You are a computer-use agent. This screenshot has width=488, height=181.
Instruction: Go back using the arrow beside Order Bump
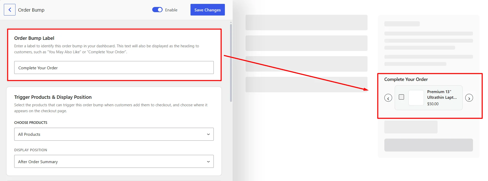tap(10, 10)
